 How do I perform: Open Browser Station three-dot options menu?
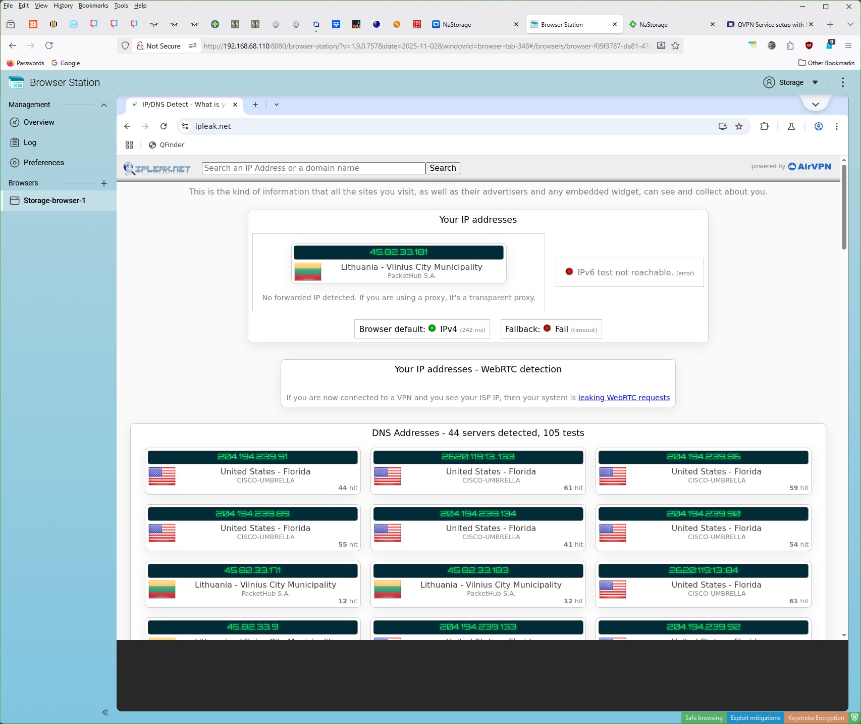842,82
